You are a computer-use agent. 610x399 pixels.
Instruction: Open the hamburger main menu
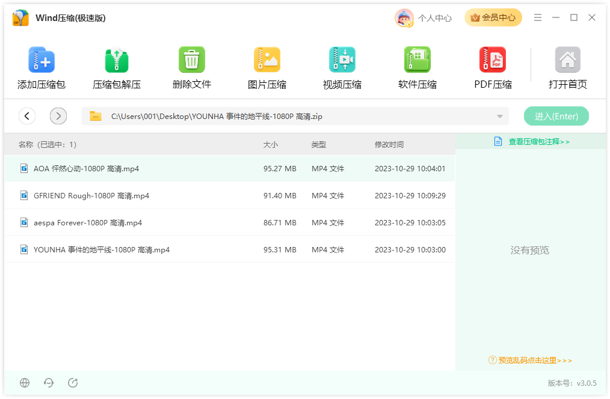point(538,17)
